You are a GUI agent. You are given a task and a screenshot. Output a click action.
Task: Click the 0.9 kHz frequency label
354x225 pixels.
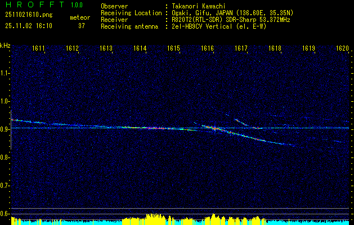click(5, 129)
